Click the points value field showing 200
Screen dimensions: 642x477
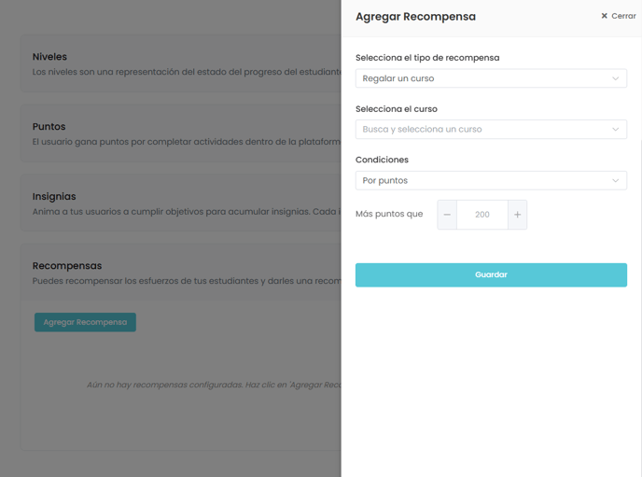click(x=482, y=215)
